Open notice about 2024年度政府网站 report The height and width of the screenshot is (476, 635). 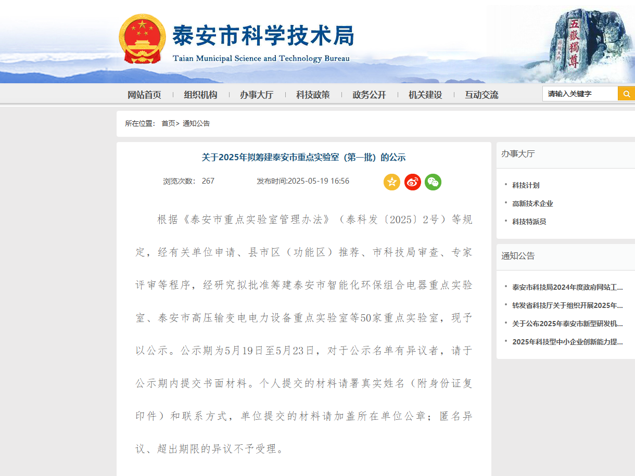567,287
